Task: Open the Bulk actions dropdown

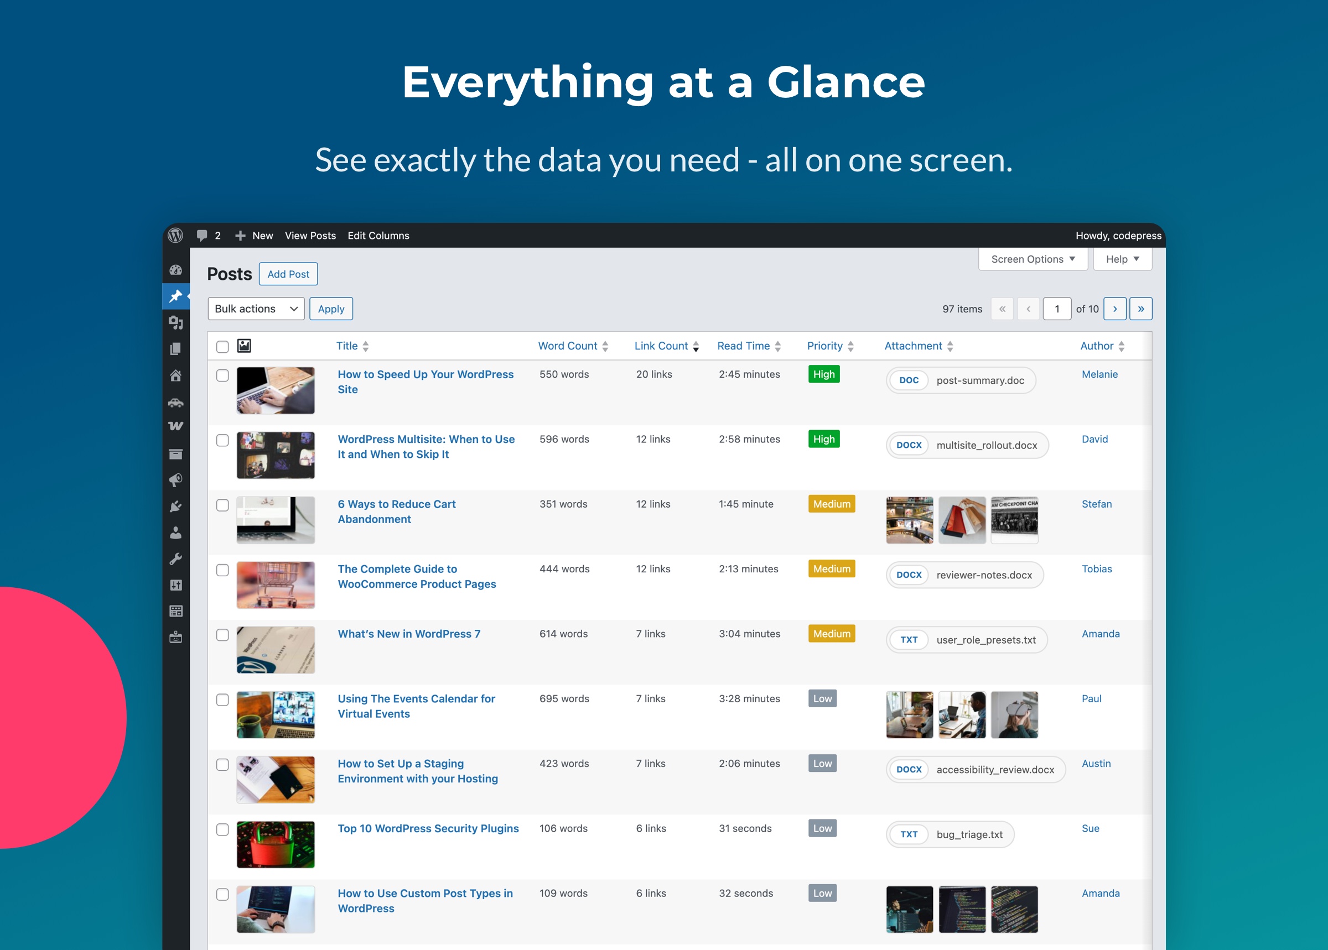Action: 256,309
